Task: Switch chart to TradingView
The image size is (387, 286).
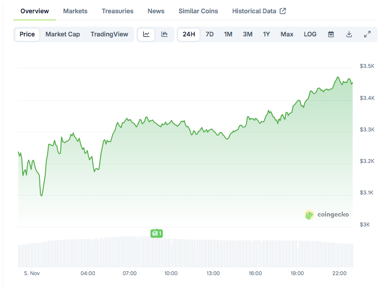Action: 109,34
